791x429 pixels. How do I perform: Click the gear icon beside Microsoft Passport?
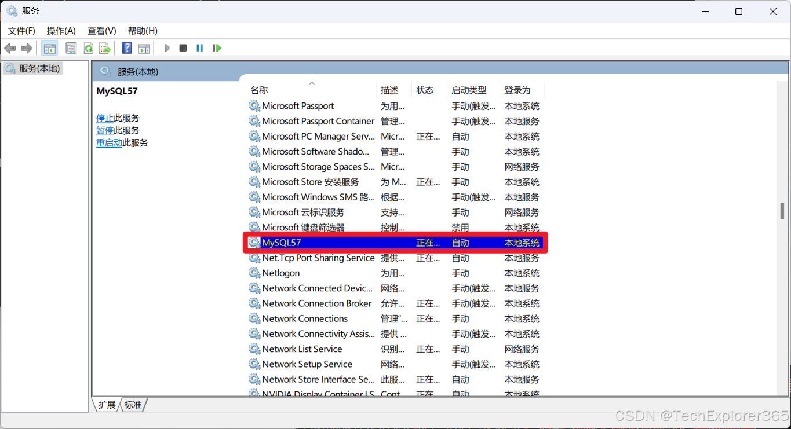tap(254, 106)
